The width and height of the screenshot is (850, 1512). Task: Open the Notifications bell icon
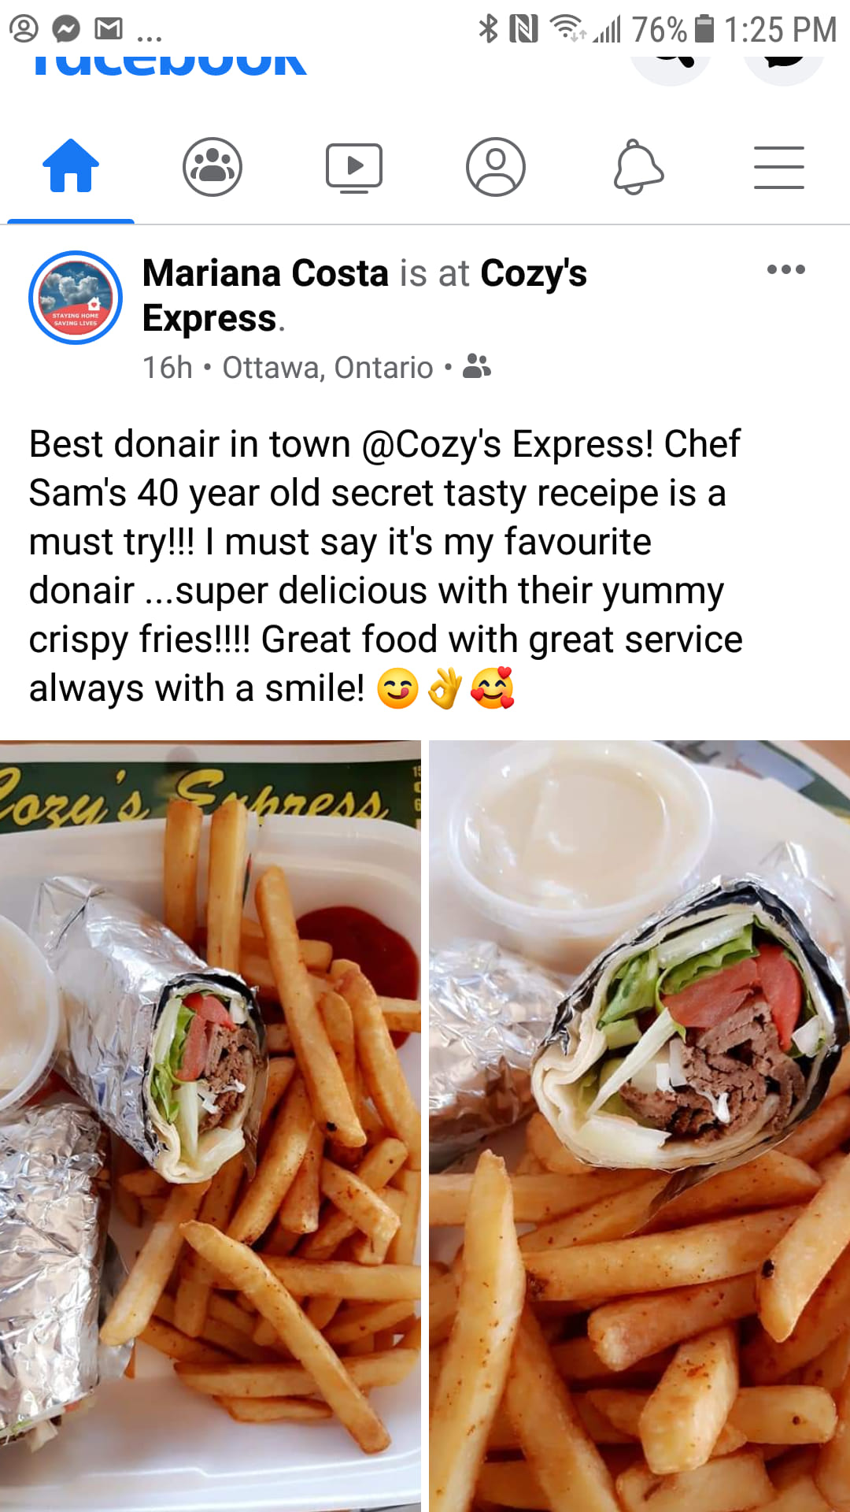(x=638, y=166)
